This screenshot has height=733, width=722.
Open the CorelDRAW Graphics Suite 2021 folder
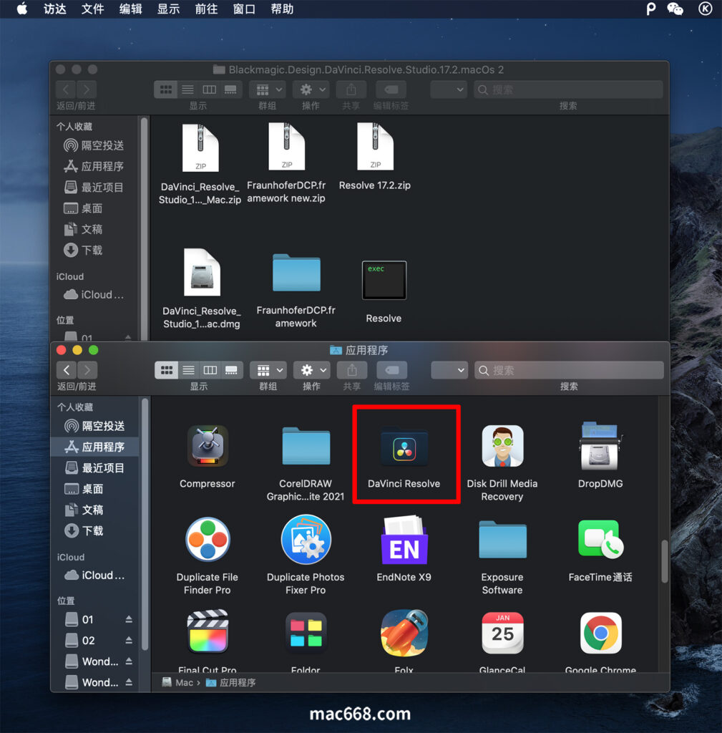306,446
